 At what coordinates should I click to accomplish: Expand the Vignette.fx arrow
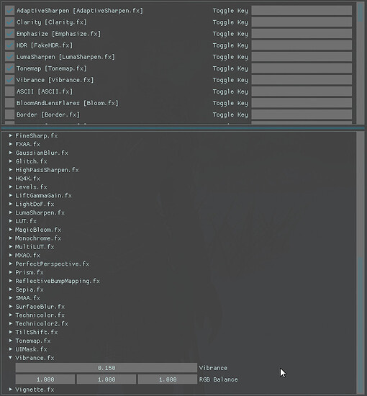point(11,390)
